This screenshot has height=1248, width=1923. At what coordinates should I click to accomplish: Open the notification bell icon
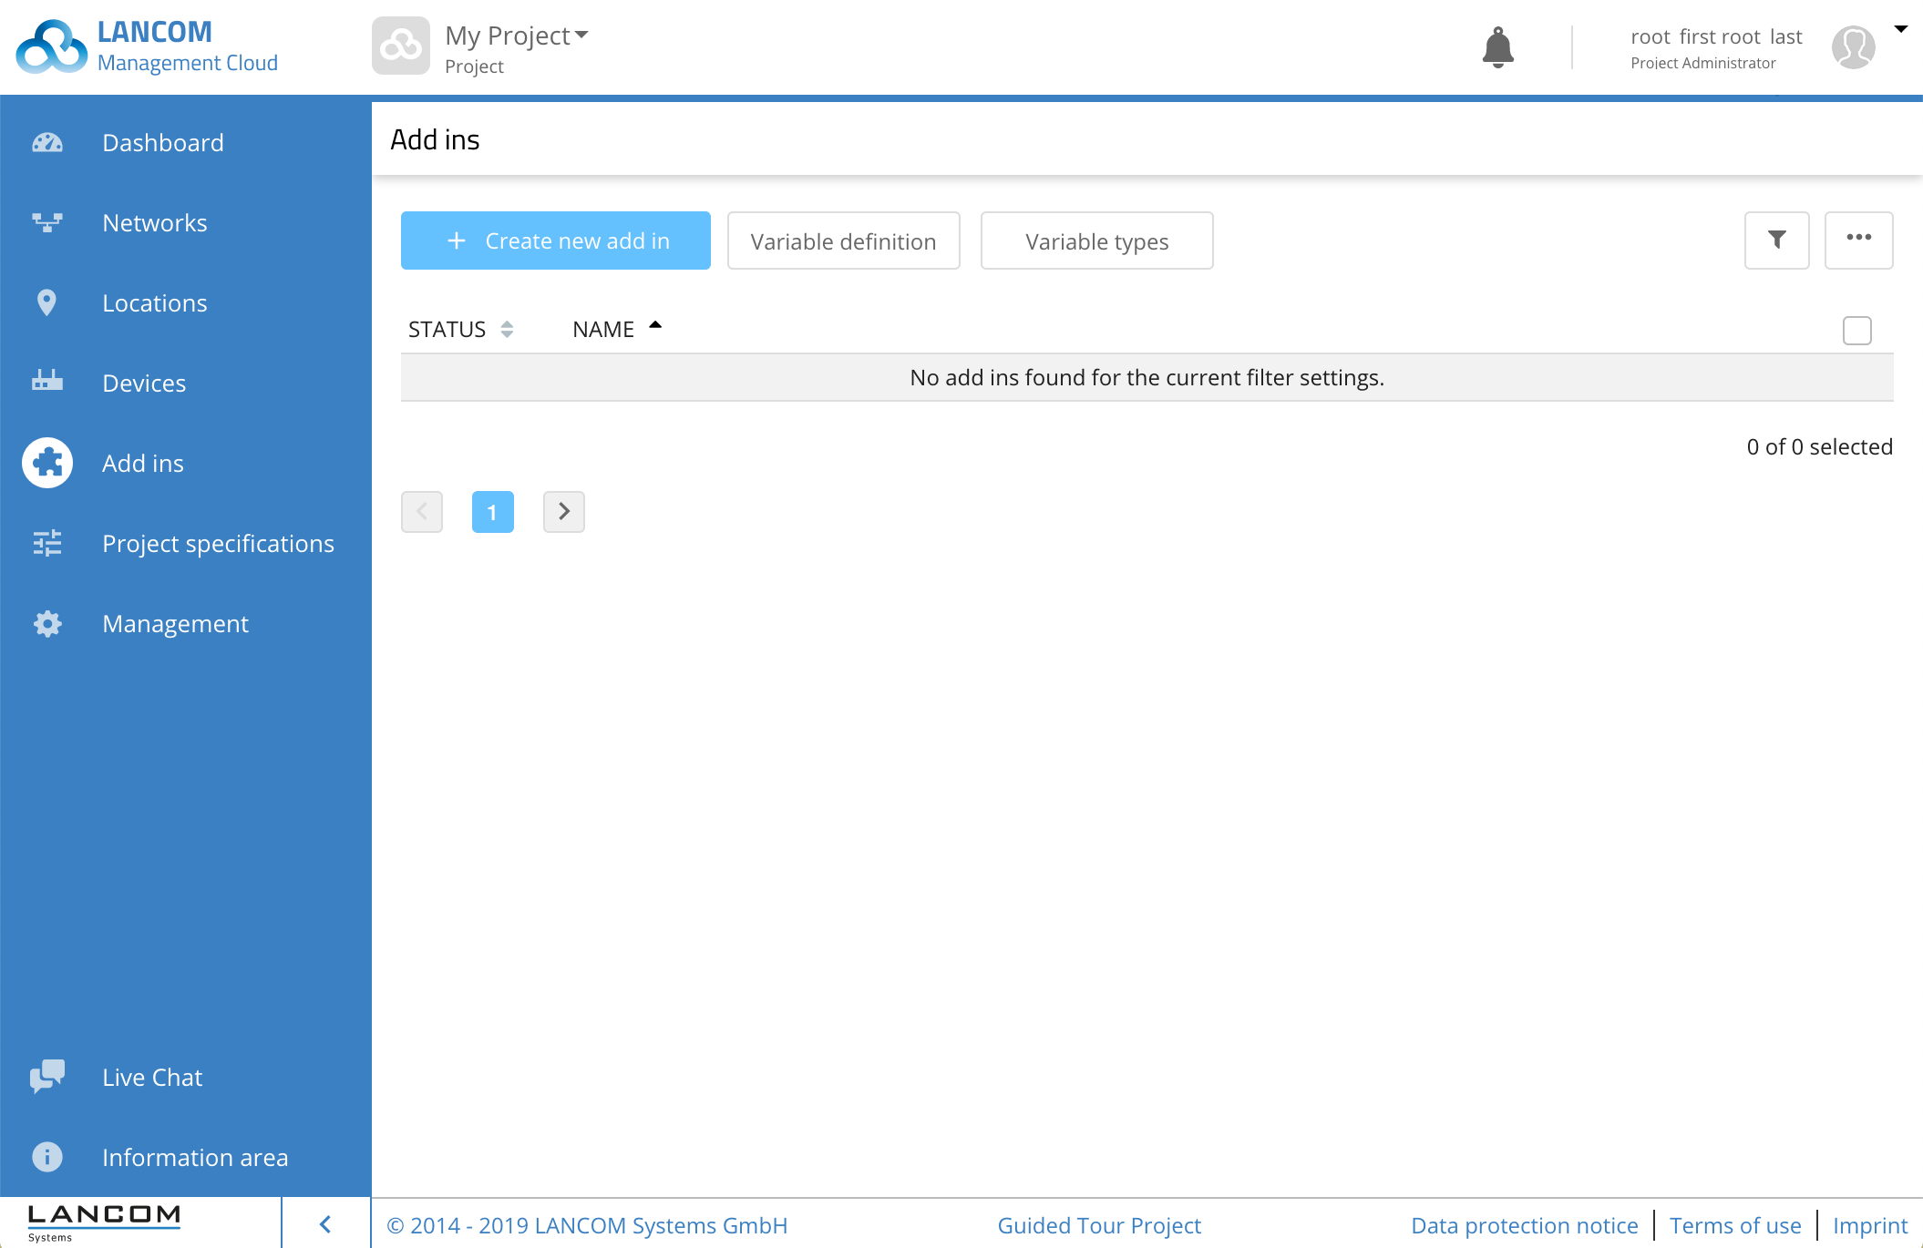(1497, 47)
